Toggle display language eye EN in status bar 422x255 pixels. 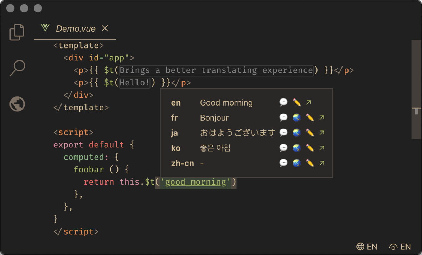(400, 247)
